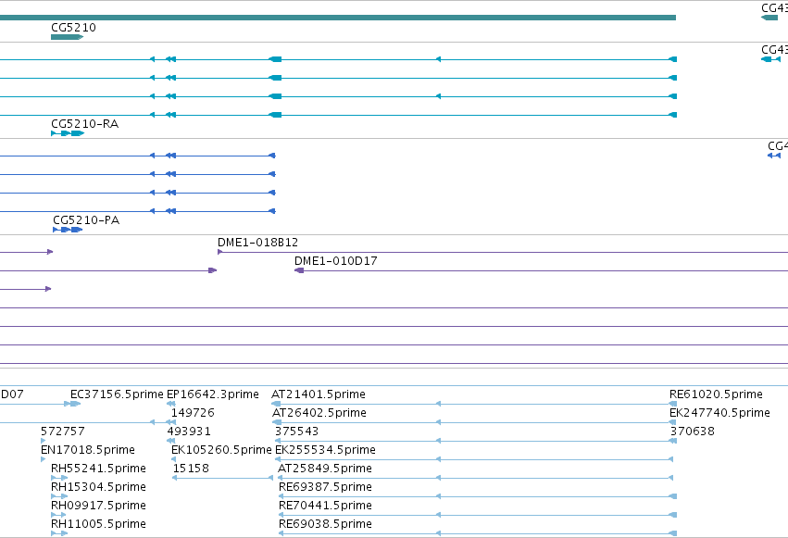This screenshot has width=788, height=538.
Task: Select the DME1-018B12 clone label
Action: click(257, 242)
